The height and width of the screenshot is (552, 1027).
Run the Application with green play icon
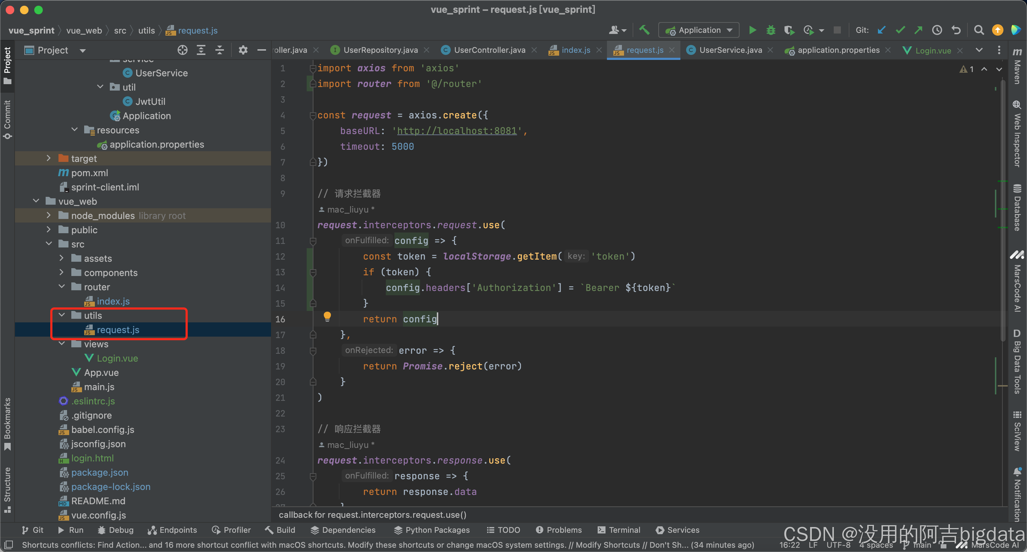(752, 30)
